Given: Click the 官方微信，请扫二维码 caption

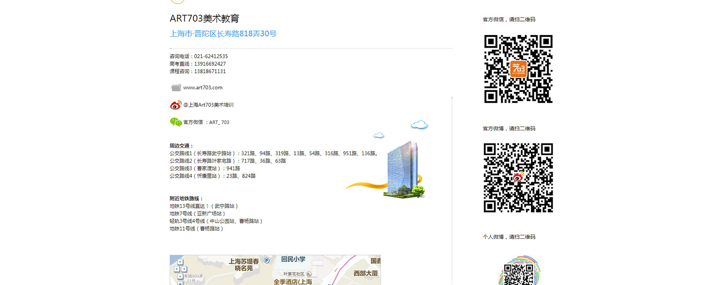Looking at the screenshot, I should click(x=509, y=20).
